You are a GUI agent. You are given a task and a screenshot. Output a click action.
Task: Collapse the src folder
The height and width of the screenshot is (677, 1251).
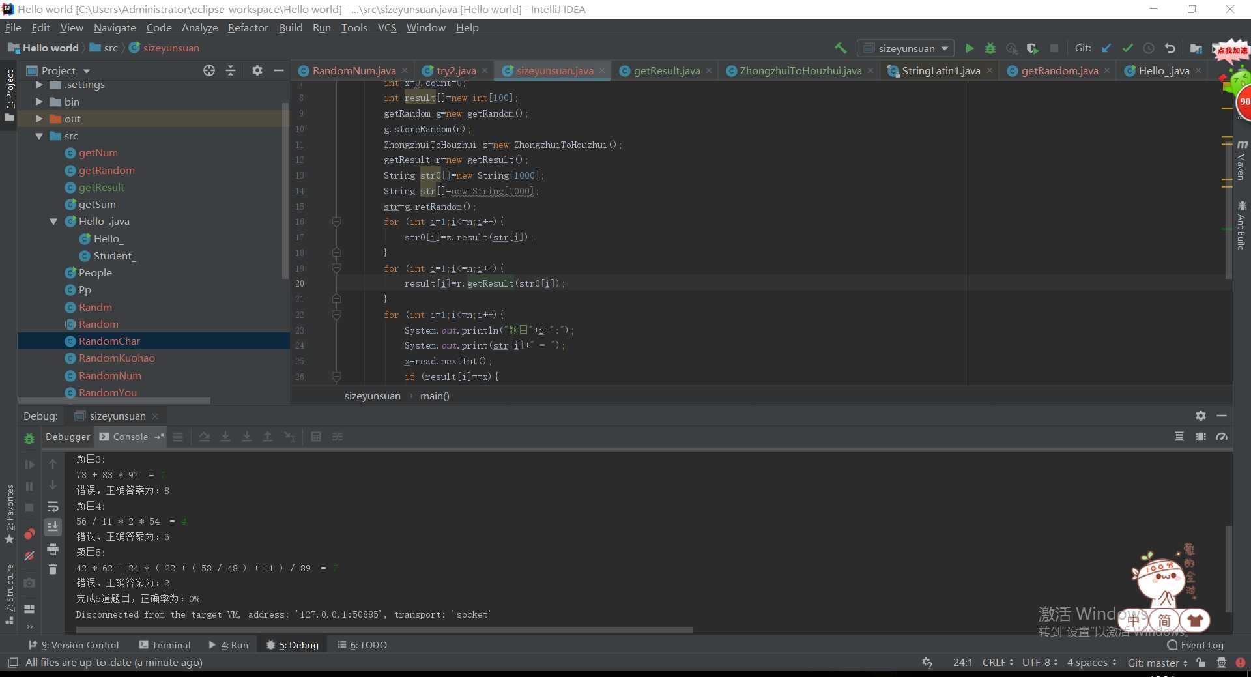39,136
